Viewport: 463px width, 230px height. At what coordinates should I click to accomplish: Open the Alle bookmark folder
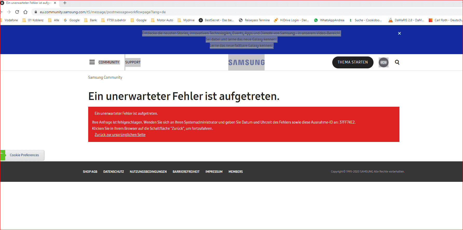point(54,20)
